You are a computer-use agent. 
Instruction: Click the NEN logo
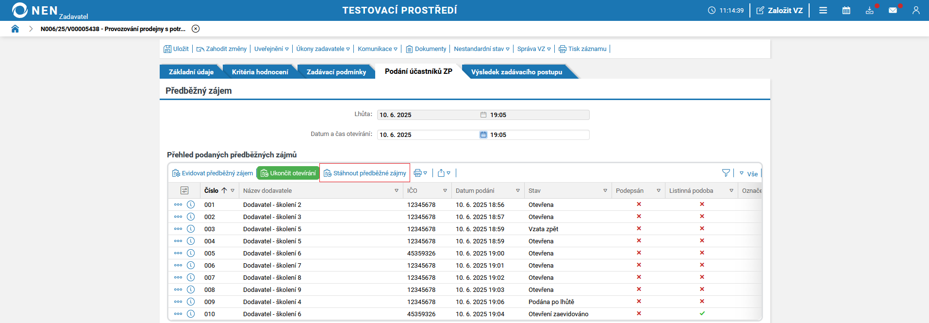(35, 10)
